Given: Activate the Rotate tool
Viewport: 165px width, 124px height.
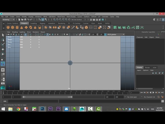Looking at the screenshot, I should (3, 54).
